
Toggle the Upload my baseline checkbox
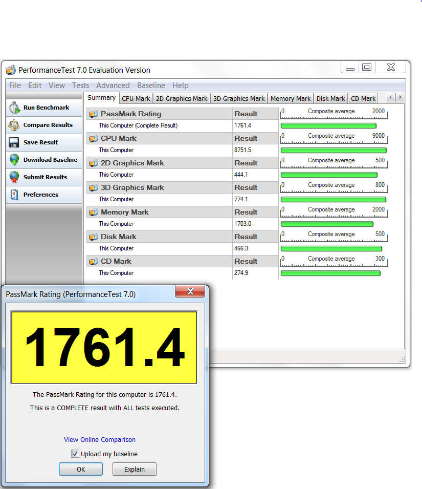tap(75, 454)
